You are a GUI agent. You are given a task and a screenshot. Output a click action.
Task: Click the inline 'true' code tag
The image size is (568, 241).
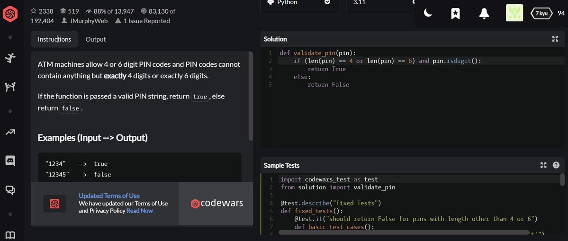[x=200, y=97]
